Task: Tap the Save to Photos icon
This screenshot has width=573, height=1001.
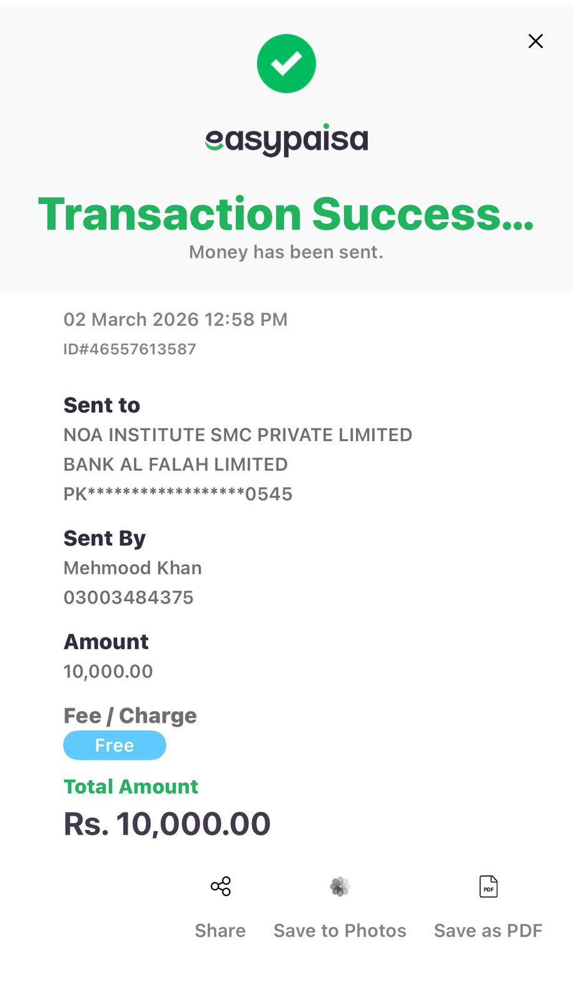Action: point(340,887)
